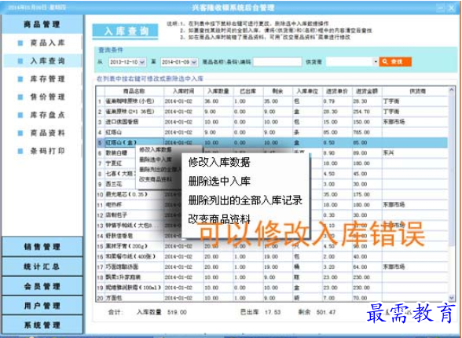Expand the 会员管理 section
The image size is (462, 338).
coord(42,286)
